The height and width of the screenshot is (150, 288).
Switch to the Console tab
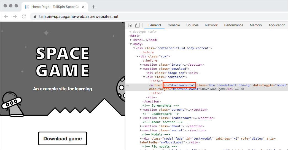(x=174, y=25)
